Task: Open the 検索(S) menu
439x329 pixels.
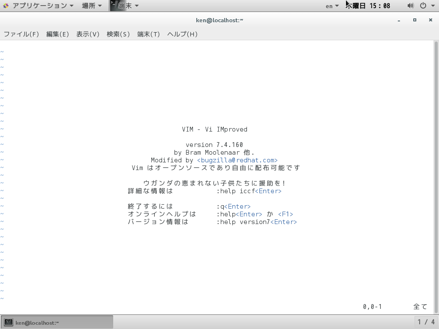Action: 118,34
